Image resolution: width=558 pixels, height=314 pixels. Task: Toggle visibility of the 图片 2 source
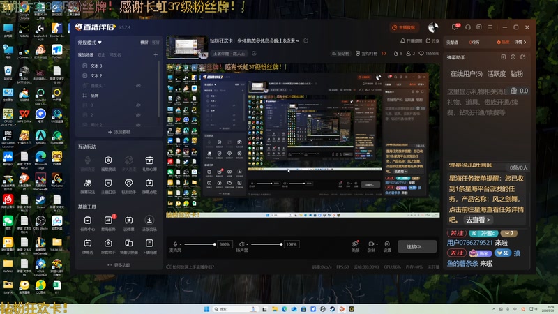tap(138, 125)
